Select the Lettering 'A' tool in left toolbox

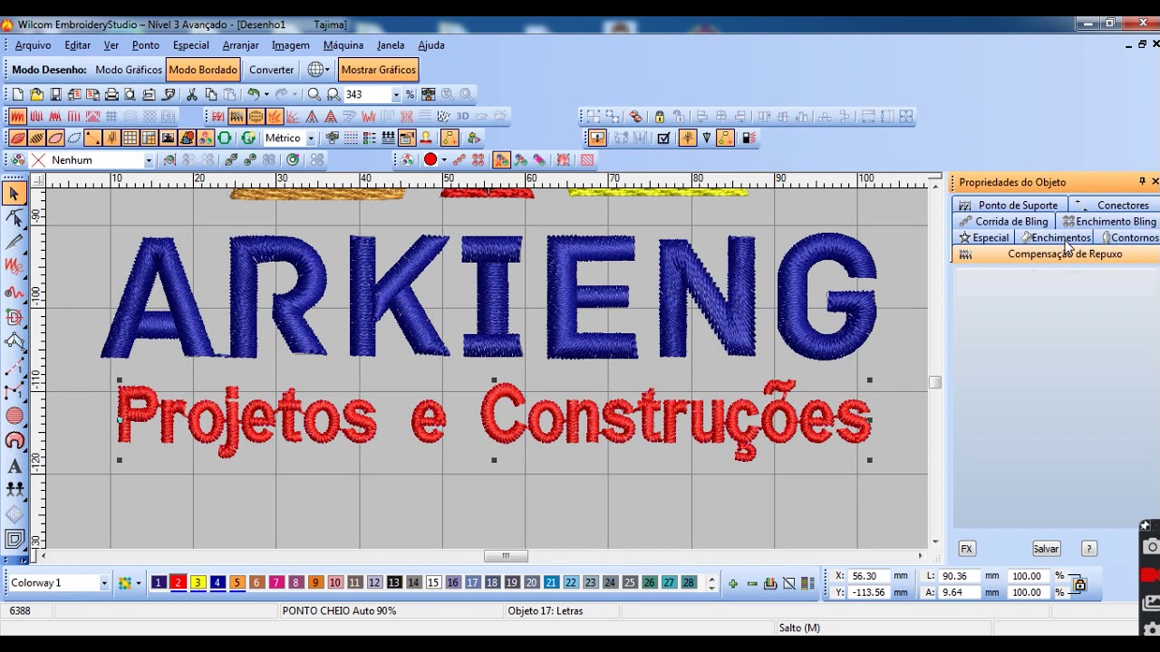click(14, 466)
